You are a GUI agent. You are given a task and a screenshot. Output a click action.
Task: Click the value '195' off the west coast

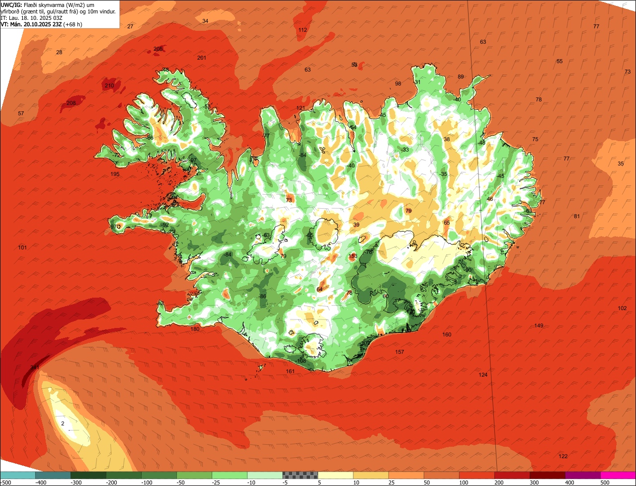click(115, 174)
